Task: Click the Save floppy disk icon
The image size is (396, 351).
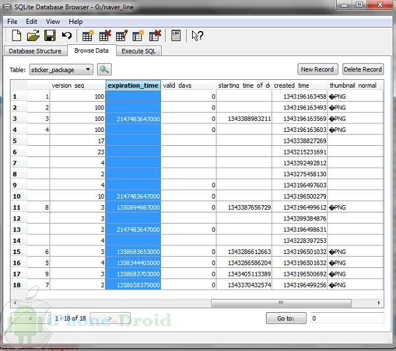Action: click(49, 36)
